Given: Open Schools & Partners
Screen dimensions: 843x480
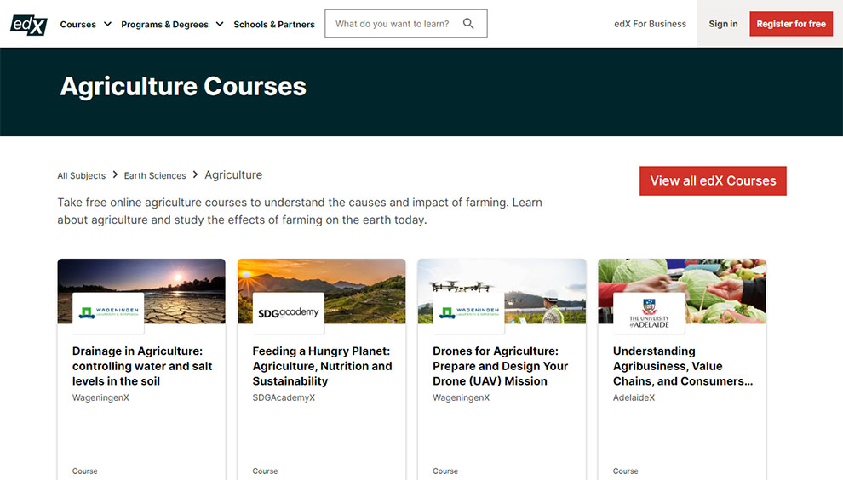Looking at the screenshot, I should click(274, 24).
